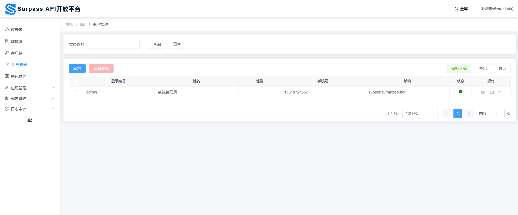The height and width of the screenshot is (215, 518).
Task: Collapse the sidebar with the fold icon
Action: [30, 120]
